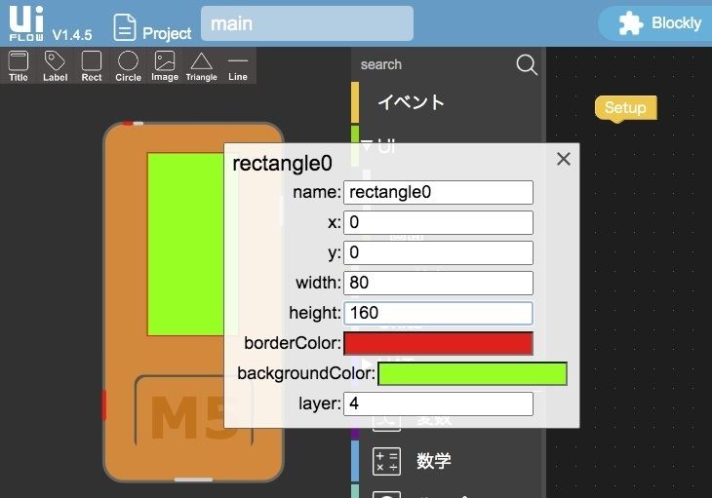712x498 pixels.
Task: Close the rectangle0 properties dialog
Action: (563, 160)
